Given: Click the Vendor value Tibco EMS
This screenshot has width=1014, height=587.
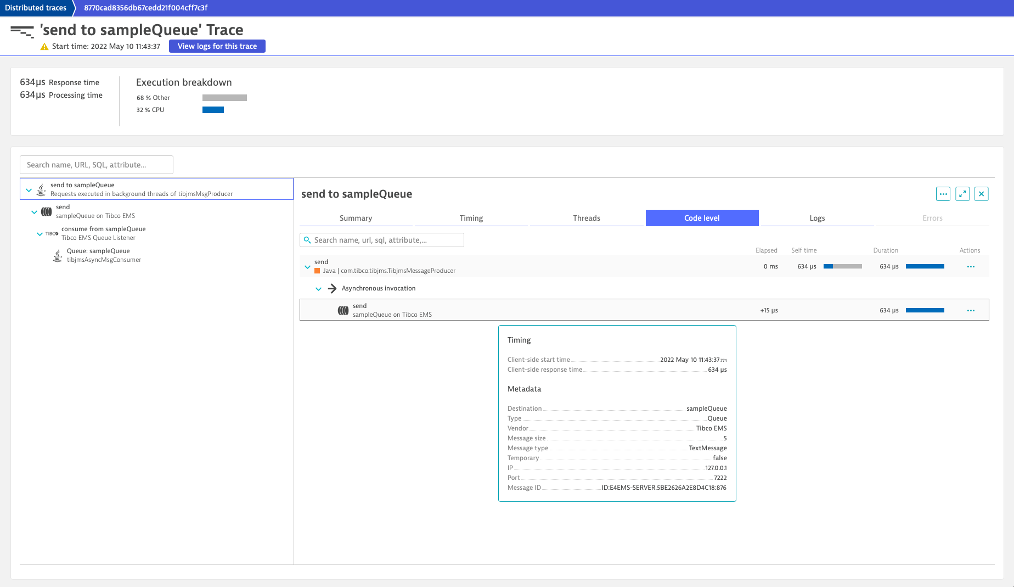Looking at the screenshot, I should [712, 428].
